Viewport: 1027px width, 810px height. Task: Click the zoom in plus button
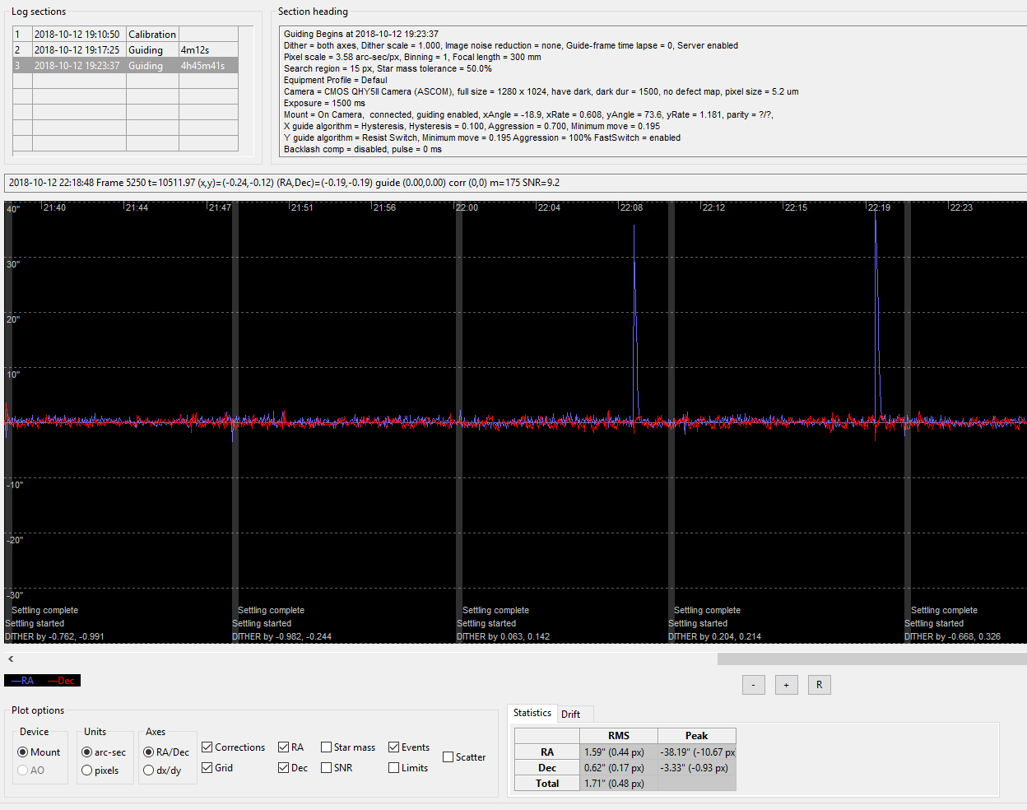click(x=786, y=685)
